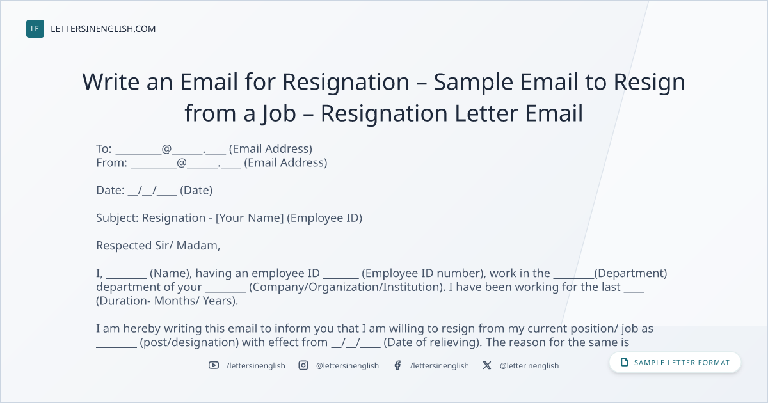Viewport: 768px width, 403px height.
Task: Click the LE logo badge
Action: pos(35,29)
